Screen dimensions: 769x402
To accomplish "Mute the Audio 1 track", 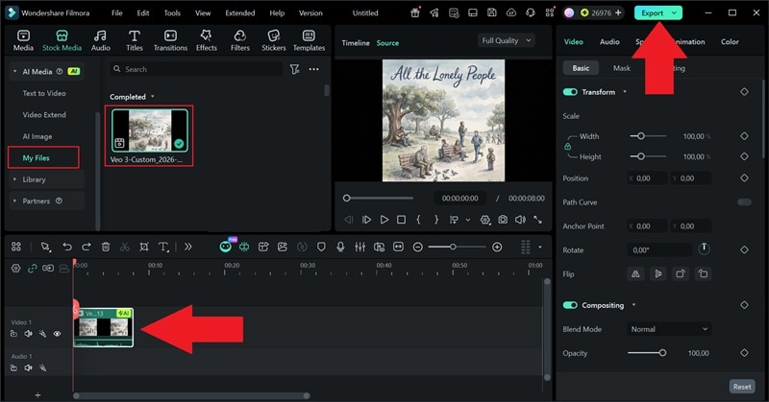I will coord(29,367).
